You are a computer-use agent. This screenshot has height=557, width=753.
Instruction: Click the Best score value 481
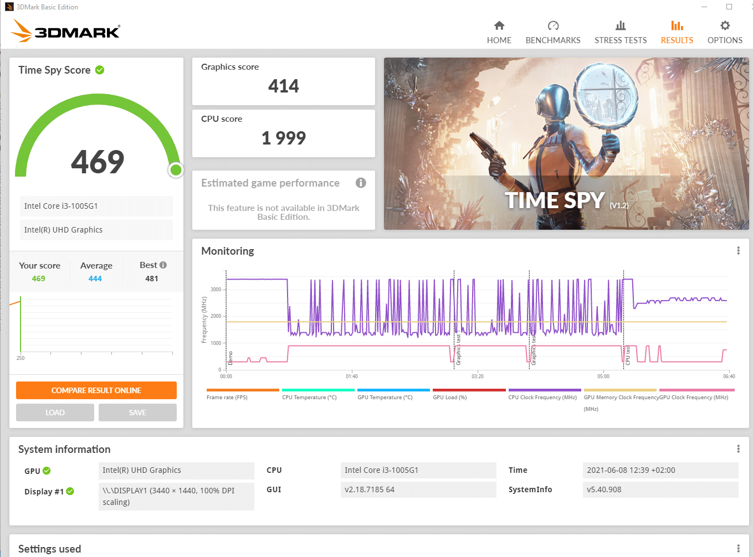pyautogui.click(x=152, y=278)
